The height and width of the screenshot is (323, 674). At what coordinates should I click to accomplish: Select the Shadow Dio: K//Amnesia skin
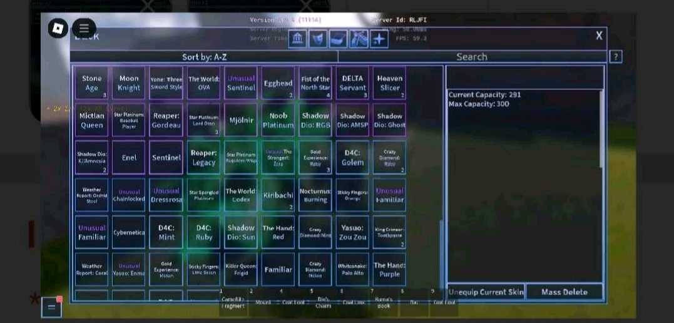click(91, 157)
